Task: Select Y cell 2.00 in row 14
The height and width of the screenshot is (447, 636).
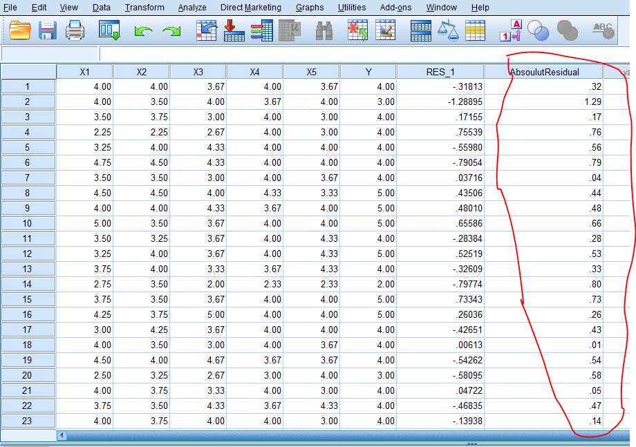Action: (368, 284)
